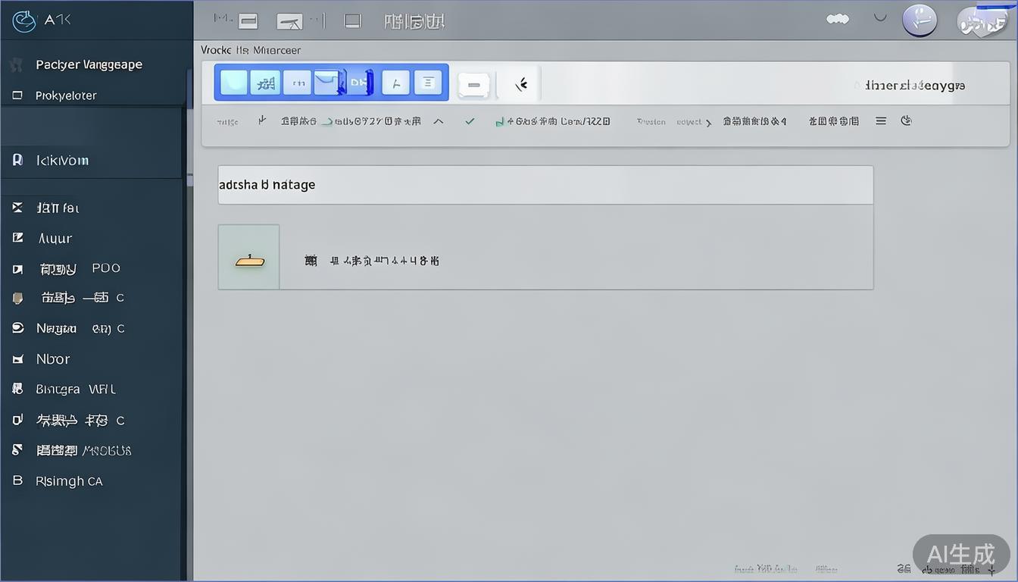Click the first light-blue toolbar button
Viewport: 1018px width, 582px height.
(233, 83)
